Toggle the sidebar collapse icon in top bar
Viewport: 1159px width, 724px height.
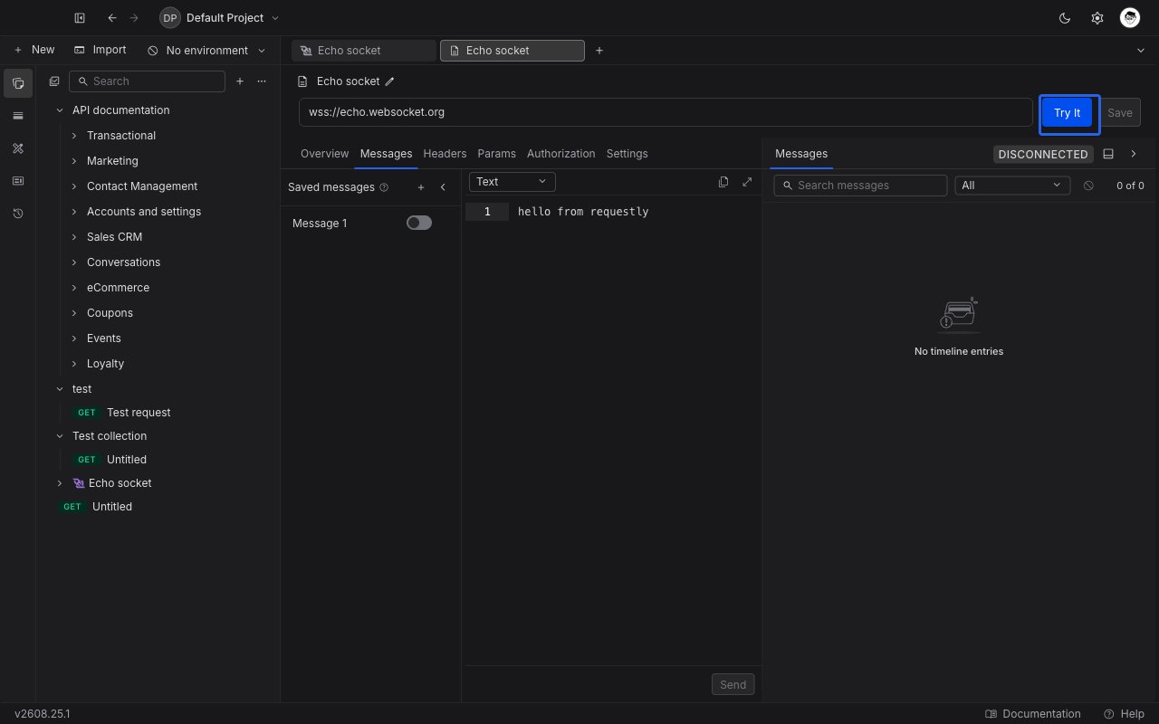(80, 18)
